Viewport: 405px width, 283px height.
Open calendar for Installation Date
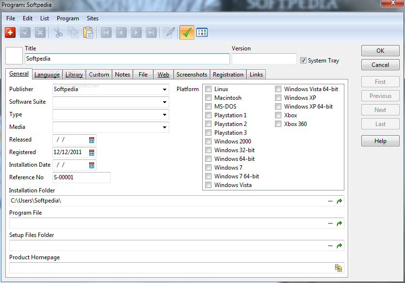[x=92, y=165]
